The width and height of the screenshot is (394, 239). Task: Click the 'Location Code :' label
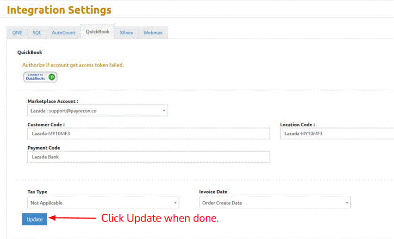298,124
